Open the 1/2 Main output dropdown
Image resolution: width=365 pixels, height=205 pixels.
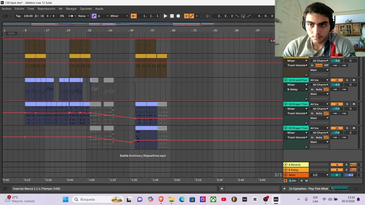[319, 175]
